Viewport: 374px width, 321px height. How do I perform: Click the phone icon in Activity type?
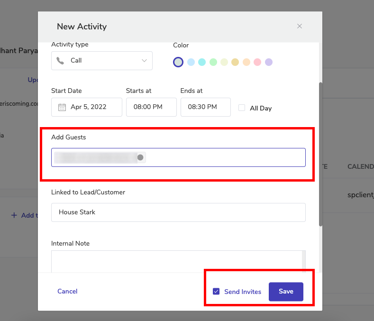click(x=60, y=61)
